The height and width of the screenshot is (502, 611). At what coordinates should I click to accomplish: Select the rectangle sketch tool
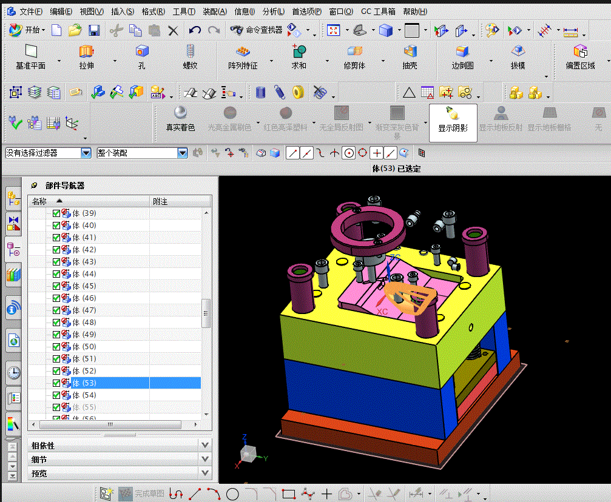[x=289, y=494]
